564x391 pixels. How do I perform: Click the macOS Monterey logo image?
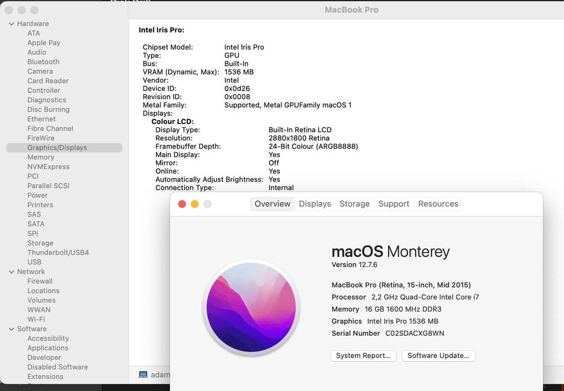[251, 307]
